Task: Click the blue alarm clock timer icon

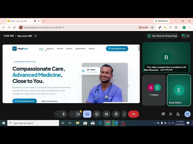Action: pyautogui.click(x=188, y=114)
